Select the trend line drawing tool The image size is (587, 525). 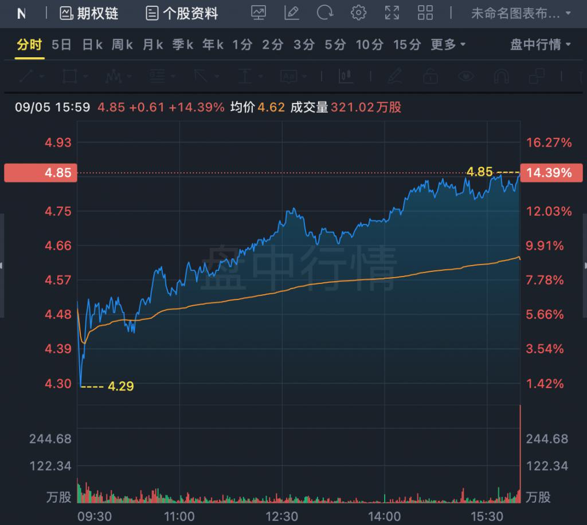(28, 76)
